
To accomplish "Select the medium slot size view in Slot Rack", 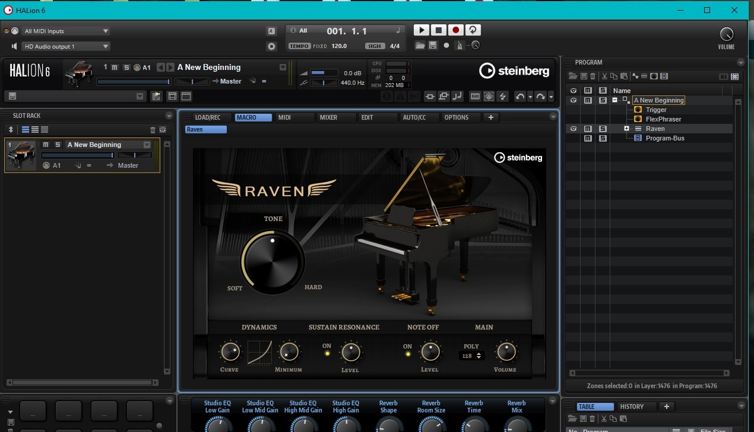I will click(x=35, y=130).
